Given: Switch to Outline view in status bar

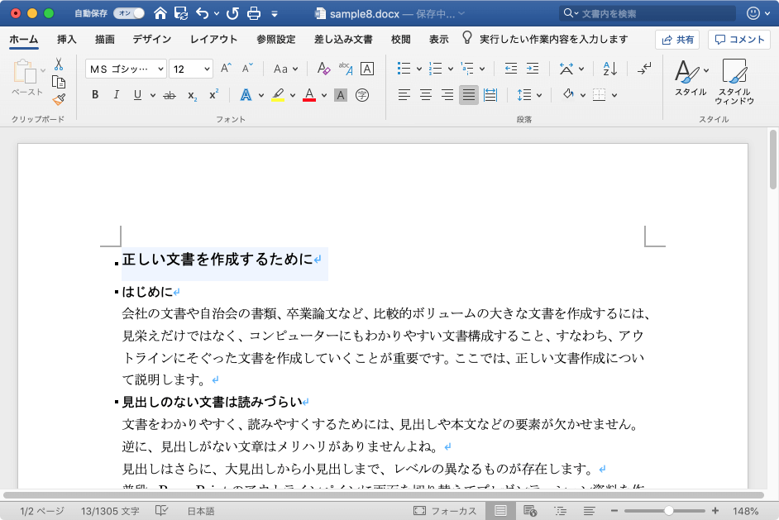Looking at the screenshot, I should [560, 511].
